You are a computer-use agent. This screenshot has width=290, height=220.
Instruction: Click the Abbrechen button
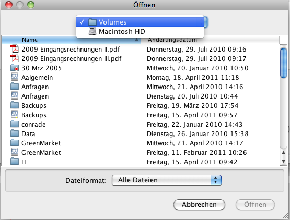point(199,204)
